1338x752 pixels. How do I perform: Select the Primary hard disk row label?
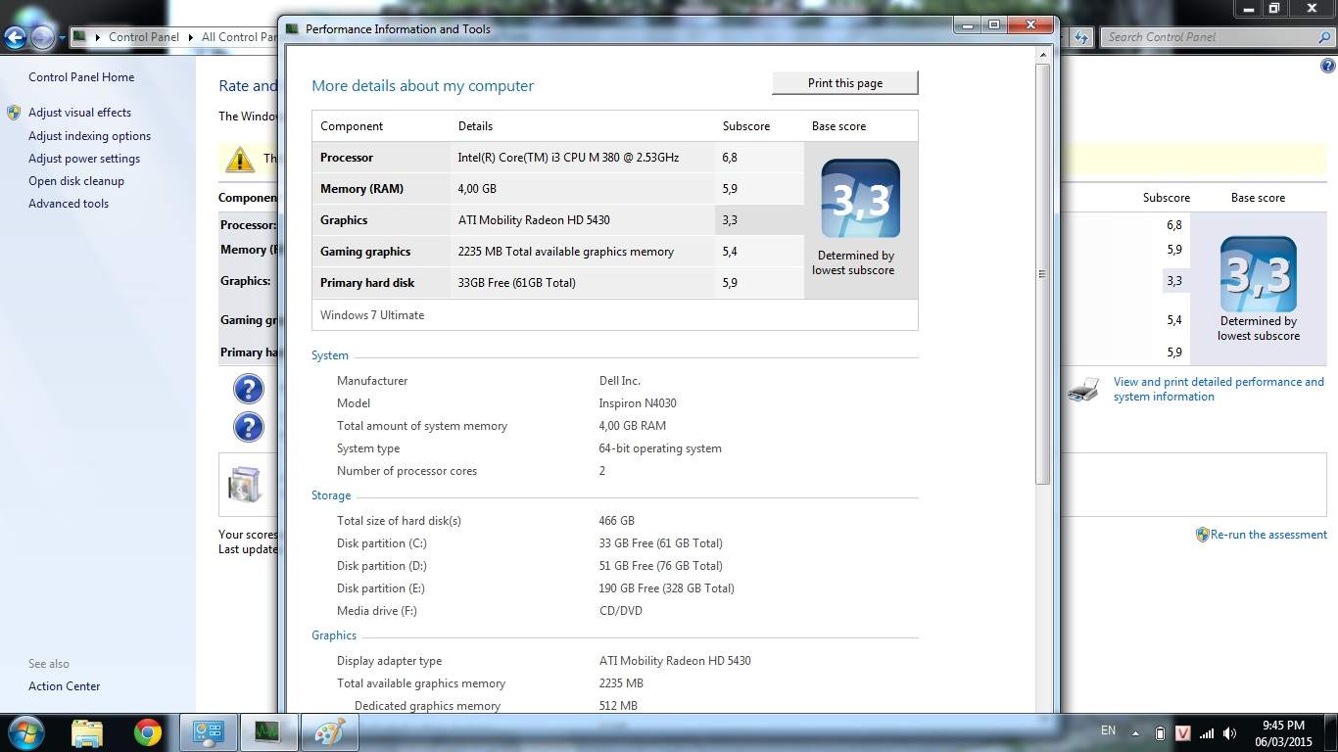click(x=367, y=283)
